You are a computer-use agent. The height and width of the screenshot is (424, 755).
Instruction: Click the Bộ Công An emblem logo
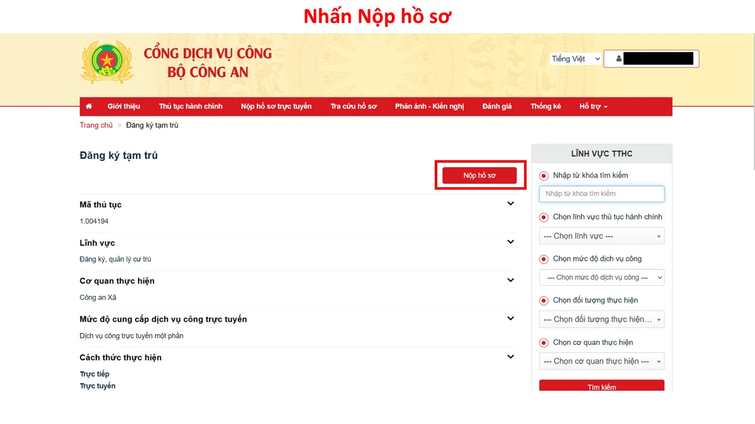(x=107, y=62)
